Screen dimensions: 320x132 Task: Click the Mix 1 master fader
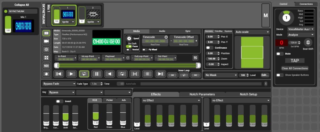point(8,24)
